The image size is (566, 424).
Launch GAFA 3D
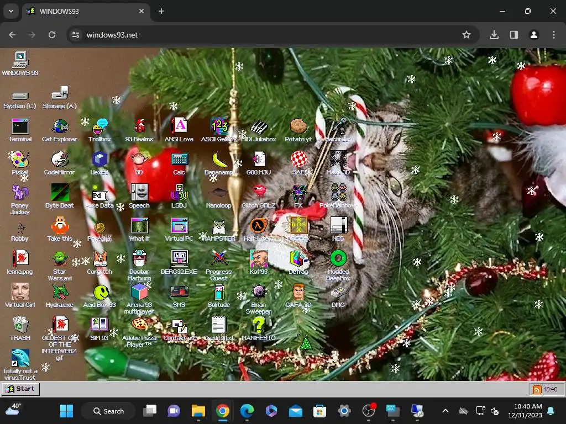298,293
